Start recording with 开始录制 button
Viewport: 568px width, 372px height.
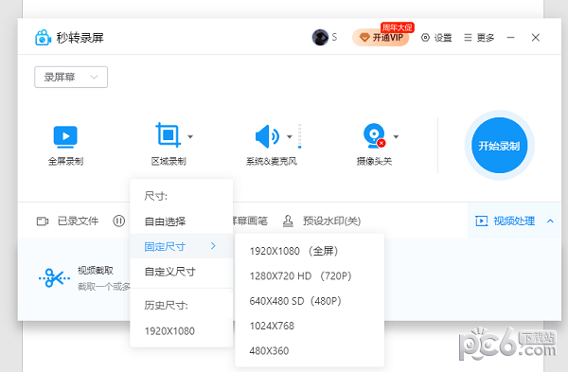coord(500,146)
